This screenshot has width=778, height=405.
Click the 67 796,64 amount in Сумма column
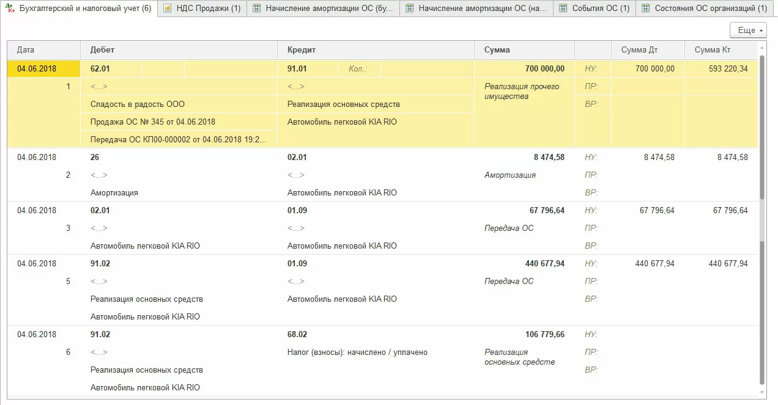coord(547,211)
